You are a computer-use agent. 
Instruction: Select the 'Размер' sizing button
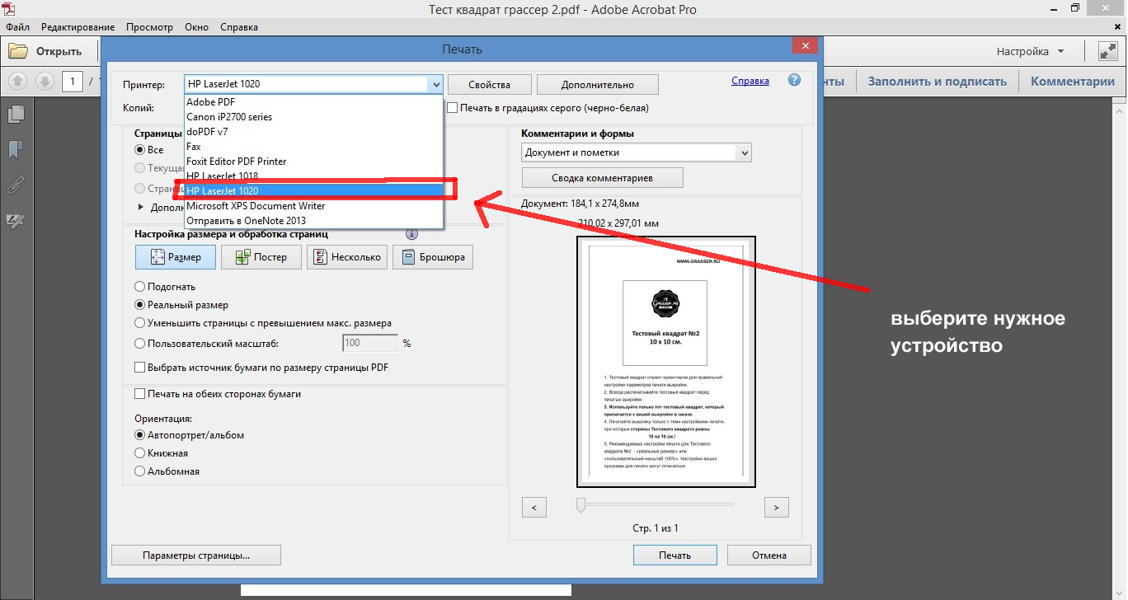pyautogui.click(x=175, y=257)
